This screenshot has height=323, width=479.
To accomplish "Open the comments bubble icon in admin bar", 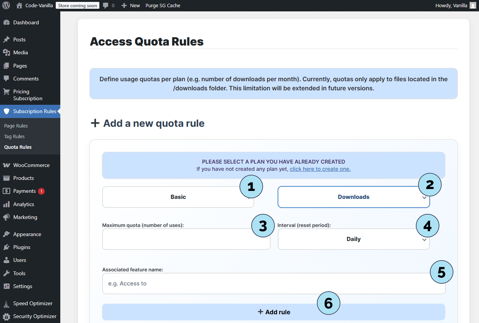I will point(105,5).
